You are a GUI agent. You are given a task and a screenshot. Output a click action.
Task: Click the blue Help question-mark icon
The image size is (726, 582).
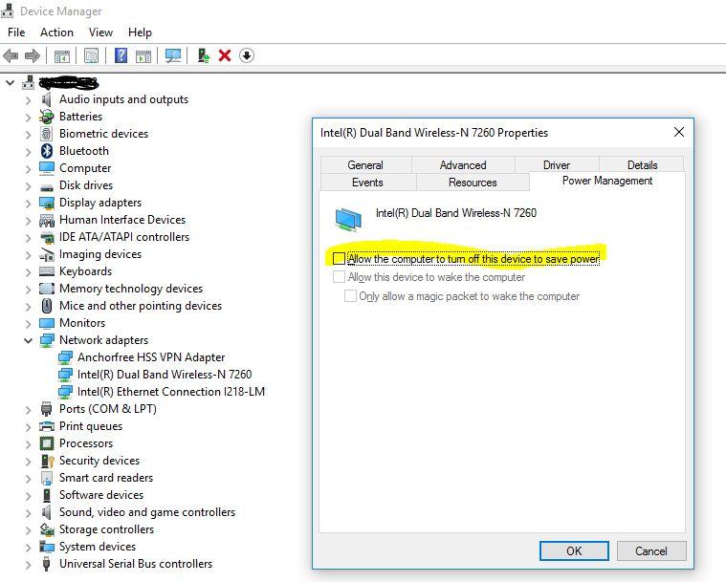point(121,56)
